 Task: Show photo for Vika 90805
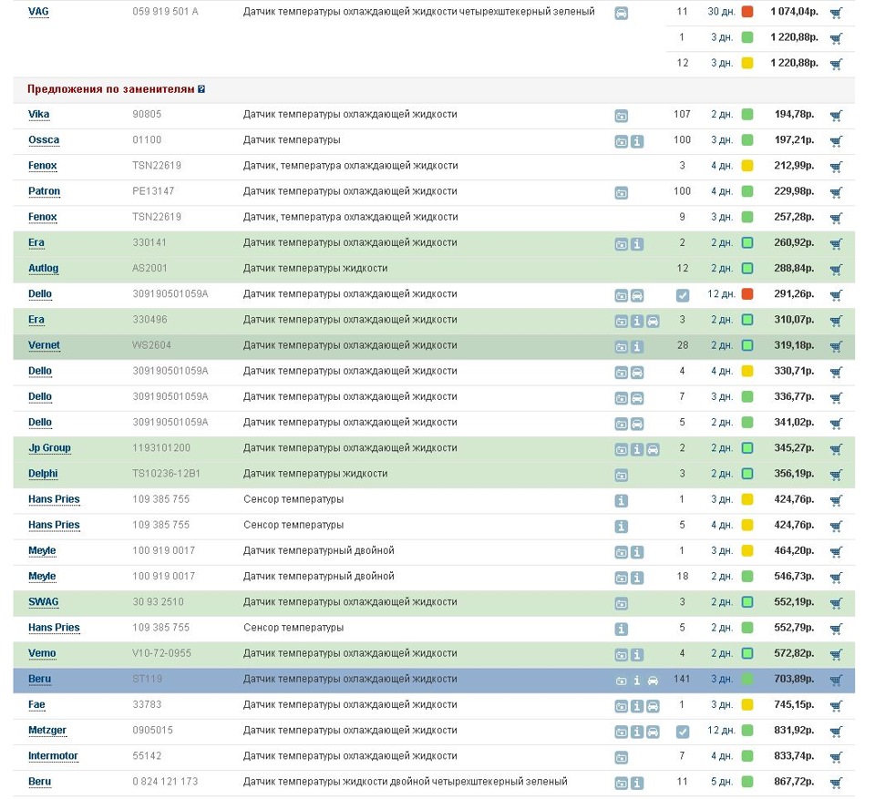click(x=621, y=116)
